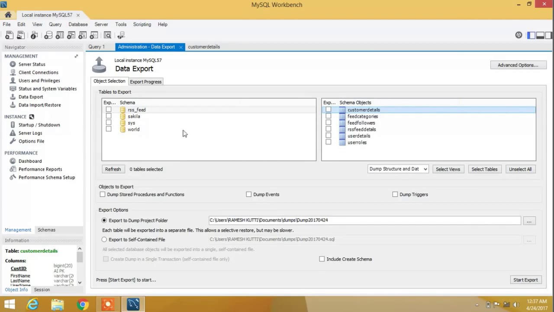The image size is (554, 312).
Task: Open Internet Explorer from the taskbar
Action: (x=33, y=305)
